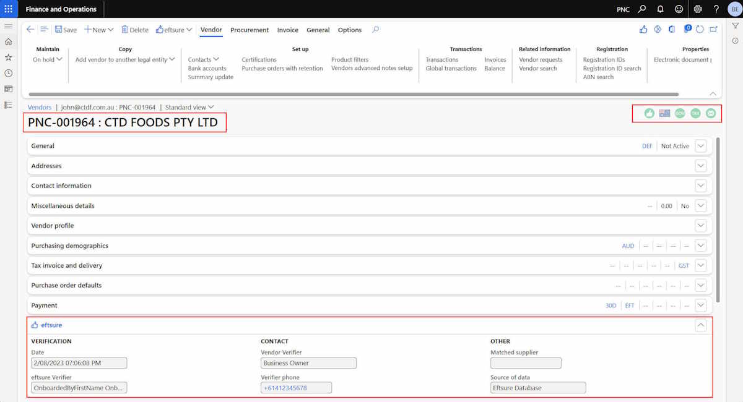Image resolution: width=743 pixels, height=402 pixels.
Task: Open ABN search
Action: pos(598,77)
